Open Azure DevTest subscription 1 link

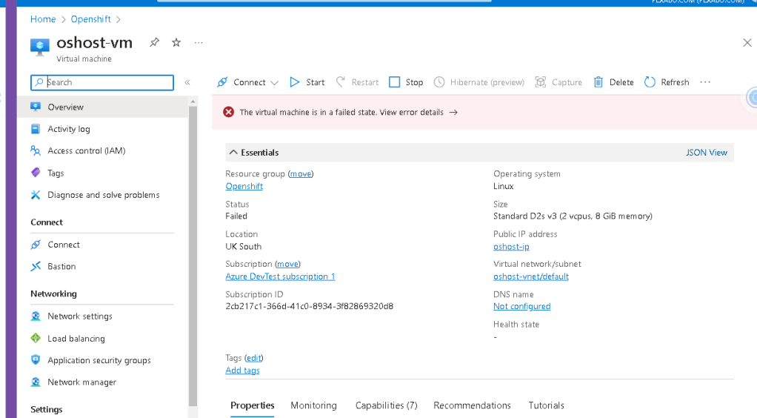coord(280,276)
